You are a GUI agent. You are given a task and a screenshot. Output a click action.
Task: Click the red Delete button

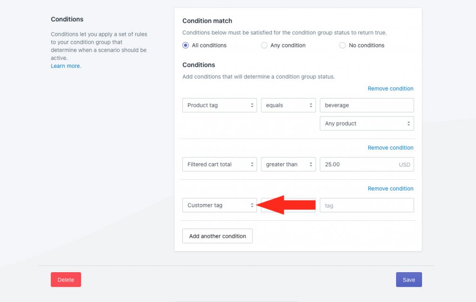66,280
